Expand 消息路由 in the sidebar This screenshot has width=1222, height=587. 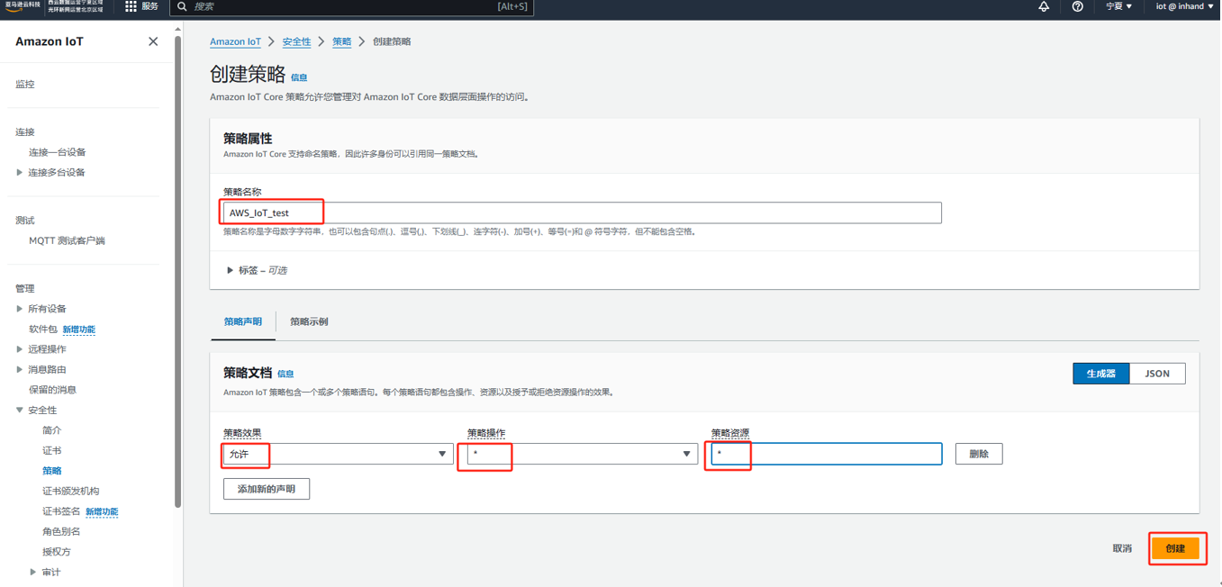[20, 370]
